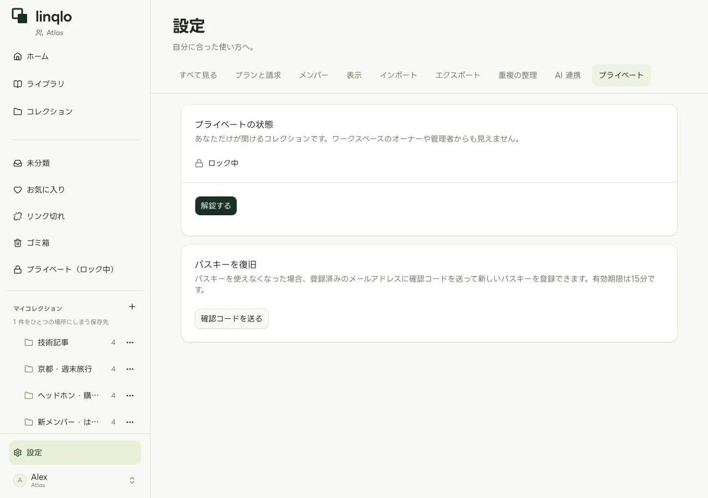Open more options for 技術記事
This screenshot has height=498, width=708.
click(130, 343)
